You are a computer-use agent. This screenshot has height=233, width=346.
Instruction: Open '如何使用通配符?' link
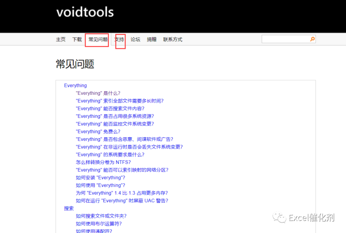94,231
